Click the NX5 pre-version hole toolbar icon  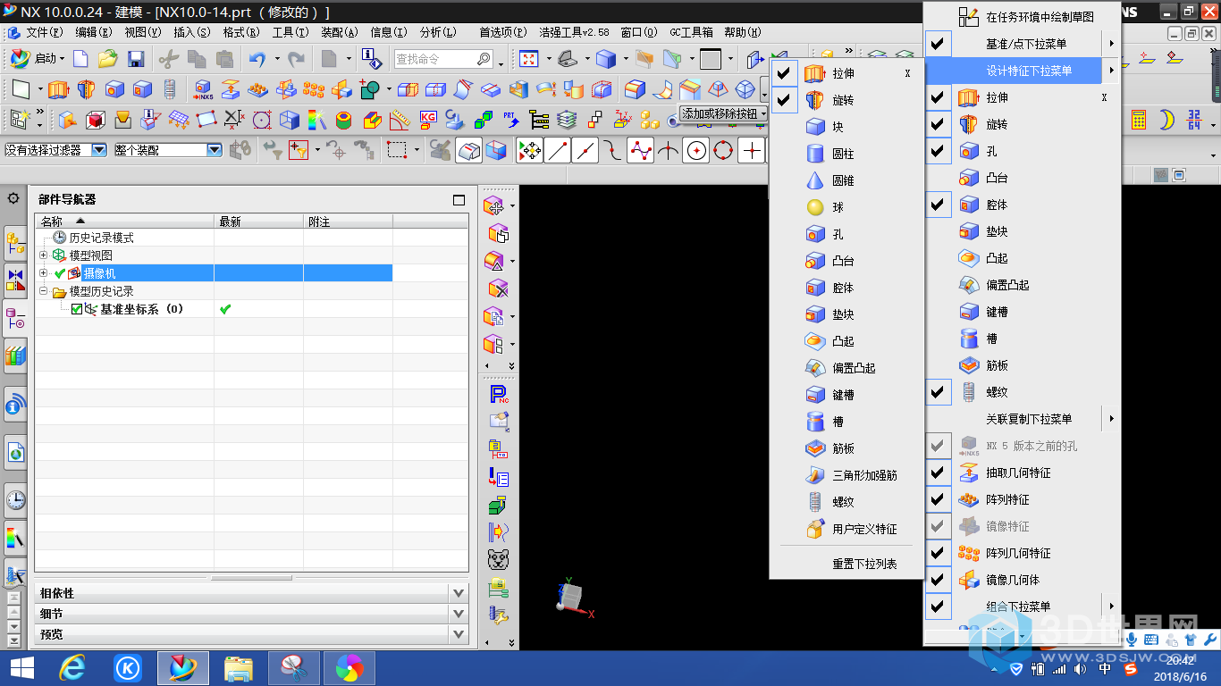click(x=203, y=89)
